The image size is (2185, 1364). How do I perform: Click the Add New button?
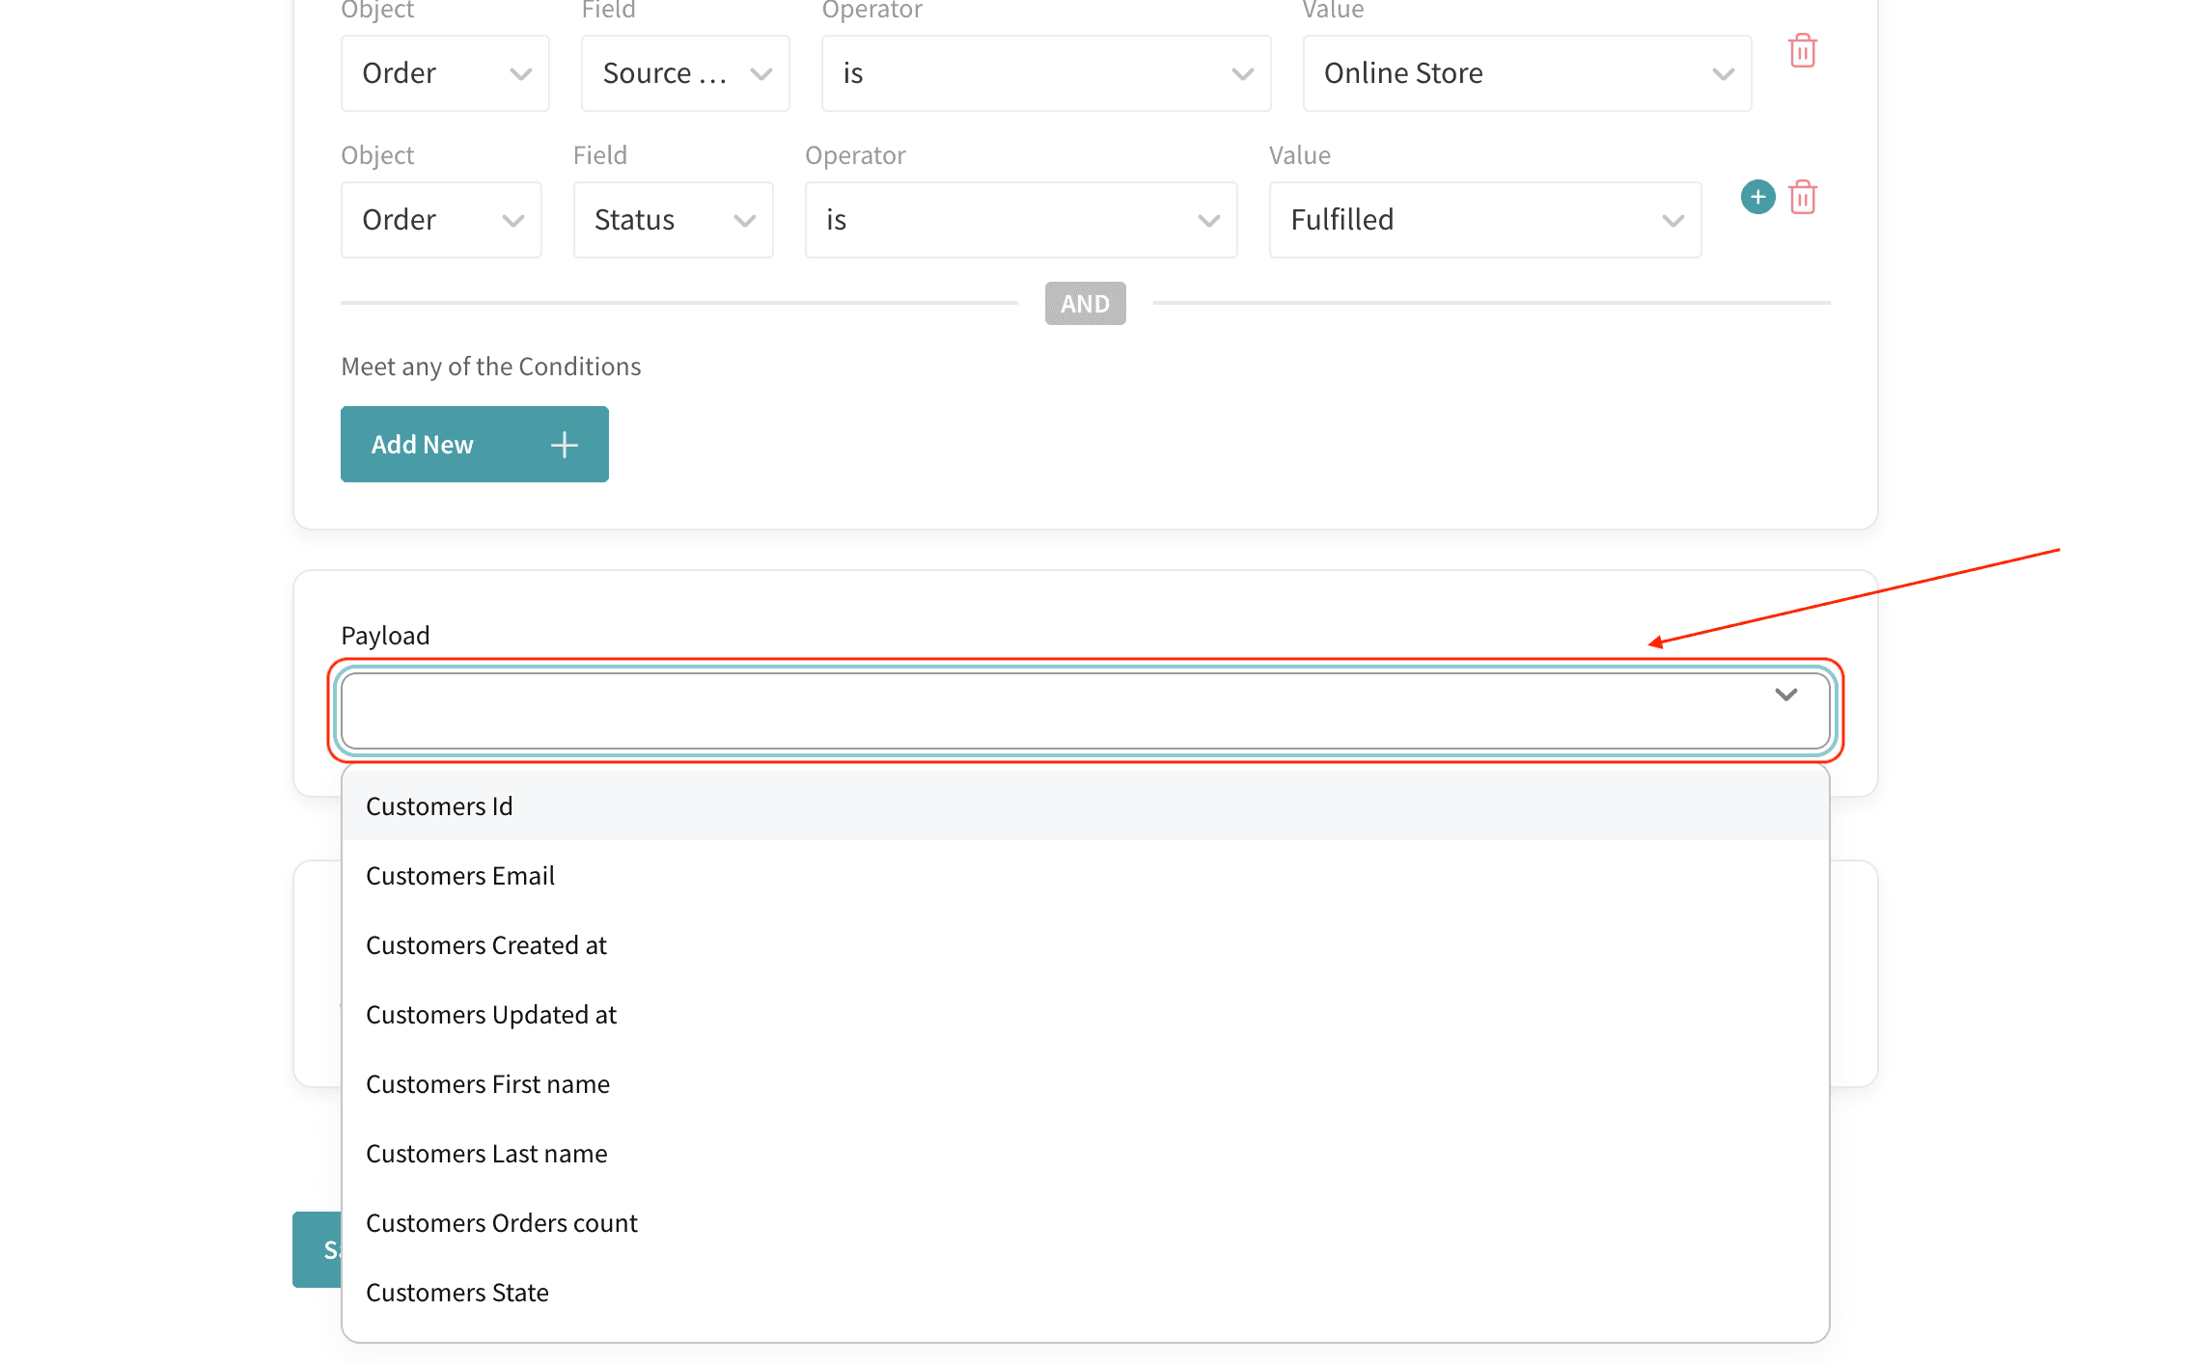[x=474, y=445]
